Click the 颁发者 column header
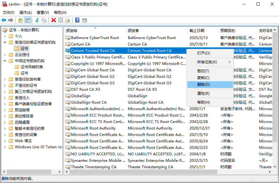279x183 pixels. [x=133, y=30]
